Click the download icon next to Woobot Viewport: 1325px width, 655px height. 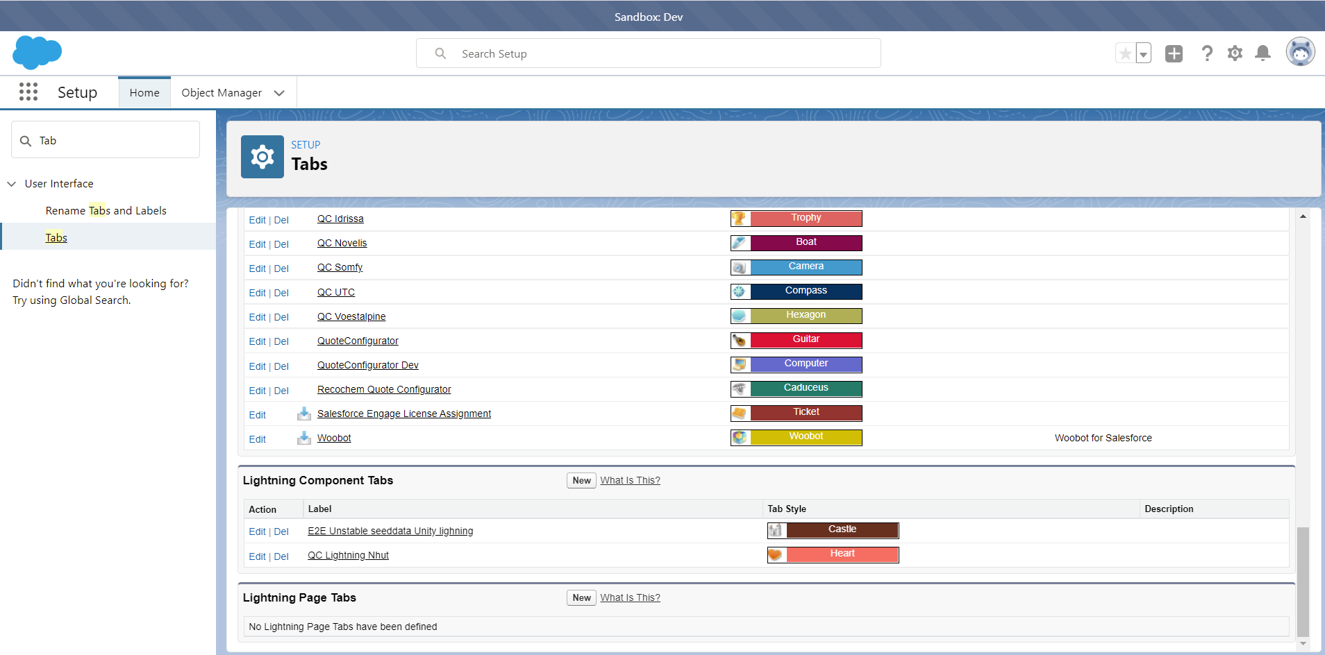tap(303, 439)
